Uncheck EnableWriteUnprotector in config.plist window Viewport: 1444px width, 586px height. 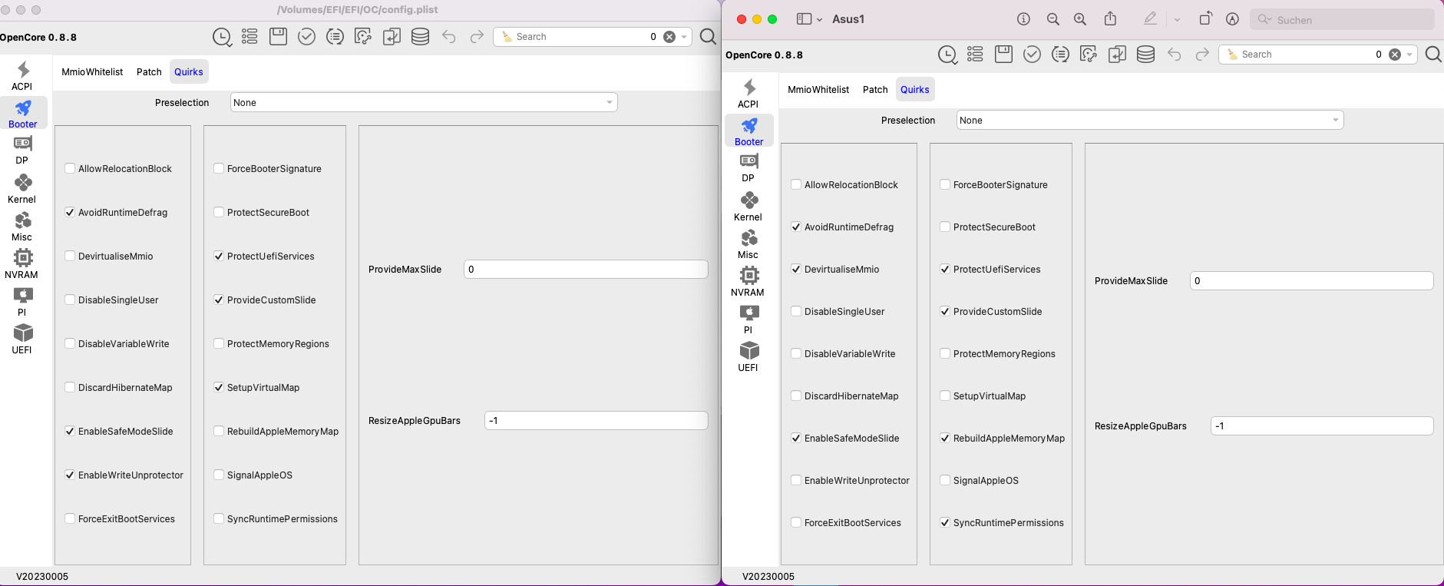pyautogui.click(x=70, y=475)
